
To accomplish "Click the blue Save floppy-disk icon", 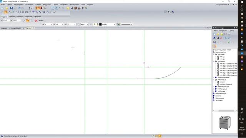I will pyautogui.click(x=12, y=8).
